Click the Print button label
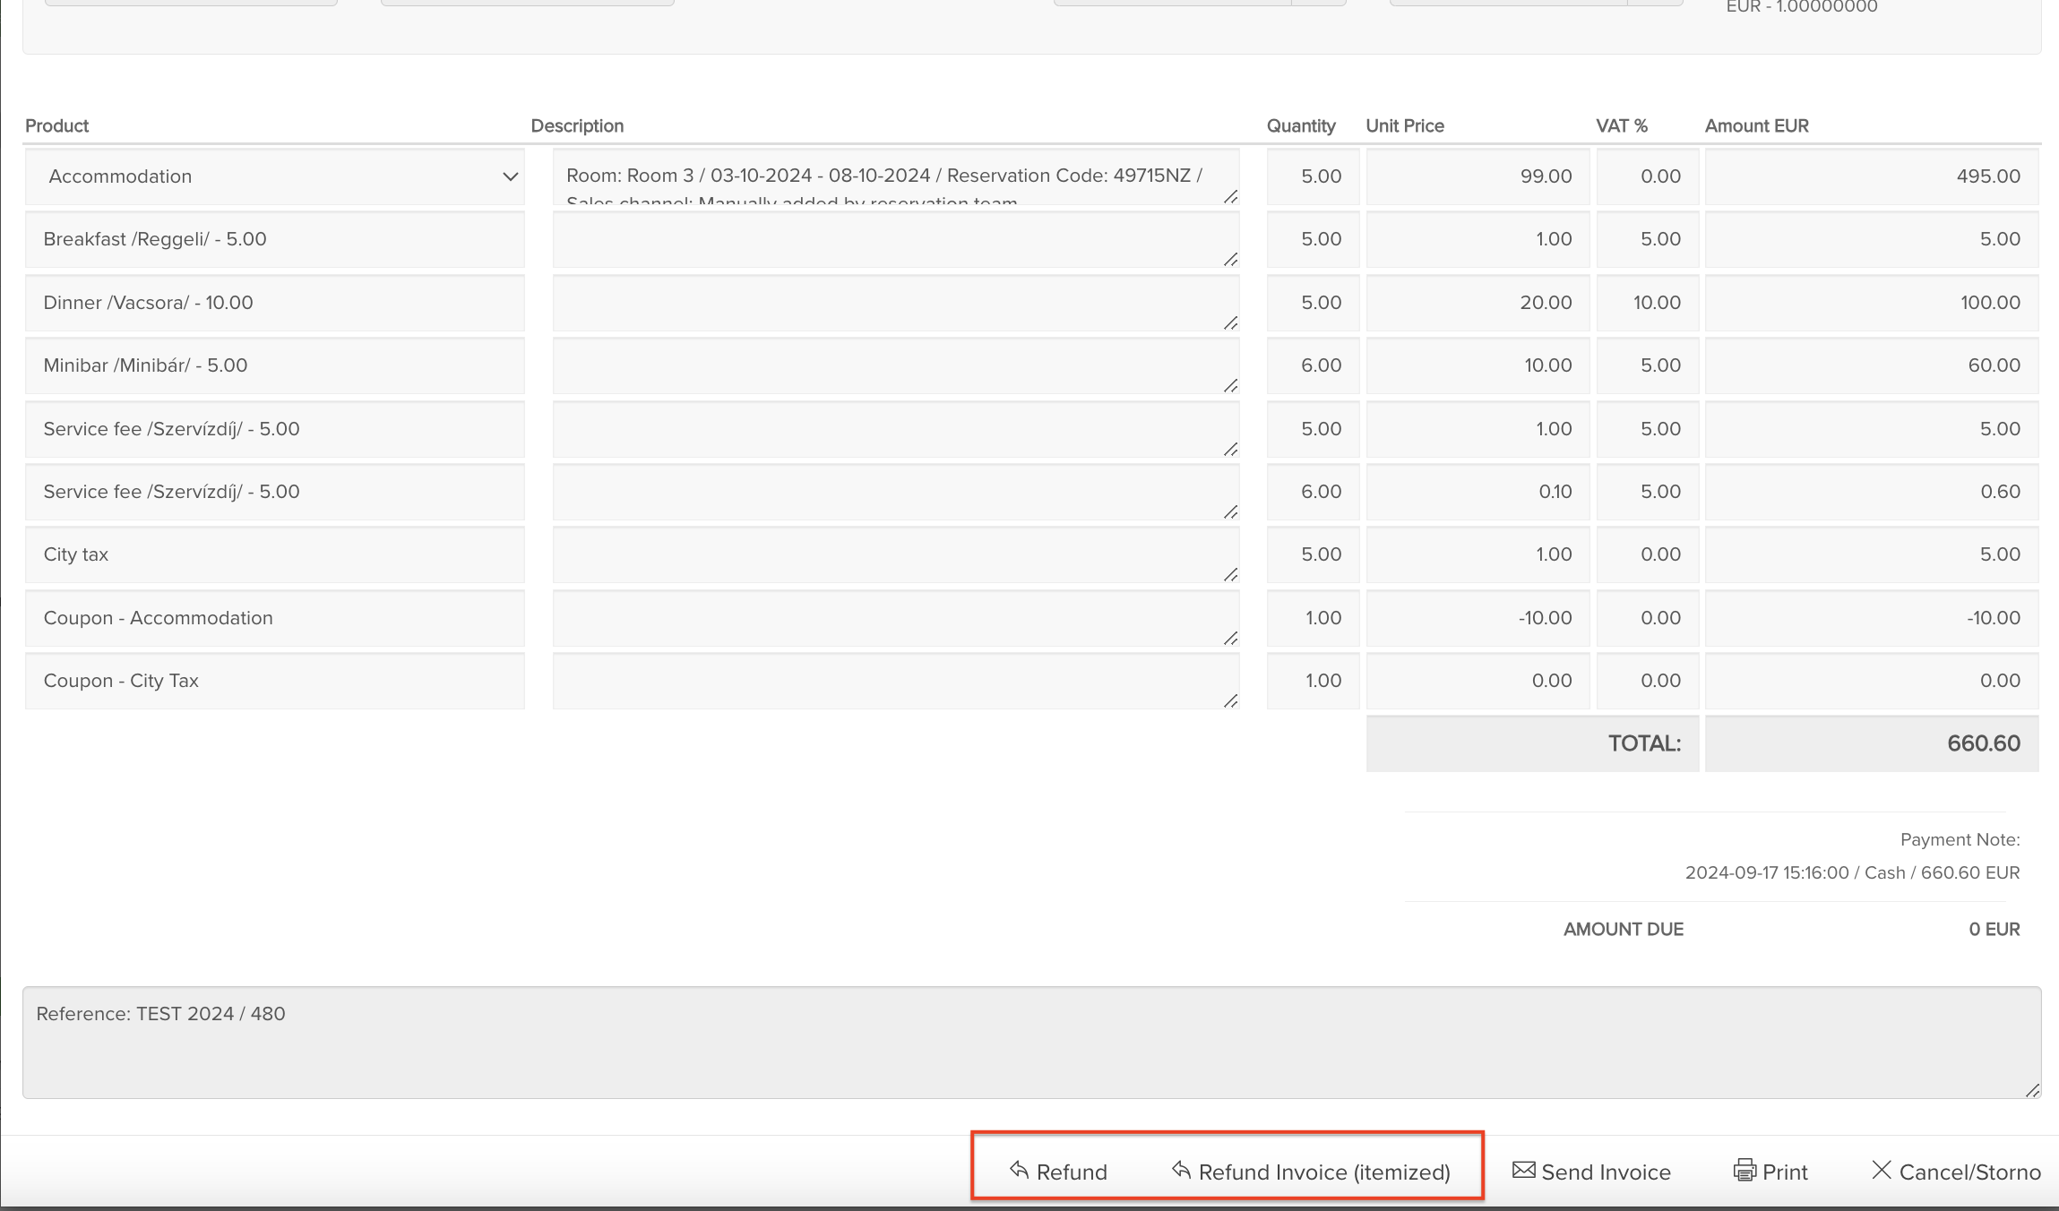 point(1785,1172)
